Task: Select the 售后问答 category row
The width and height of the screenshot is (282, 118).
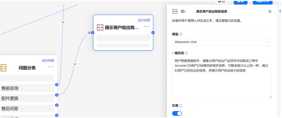Action: (x=27, y=108)
